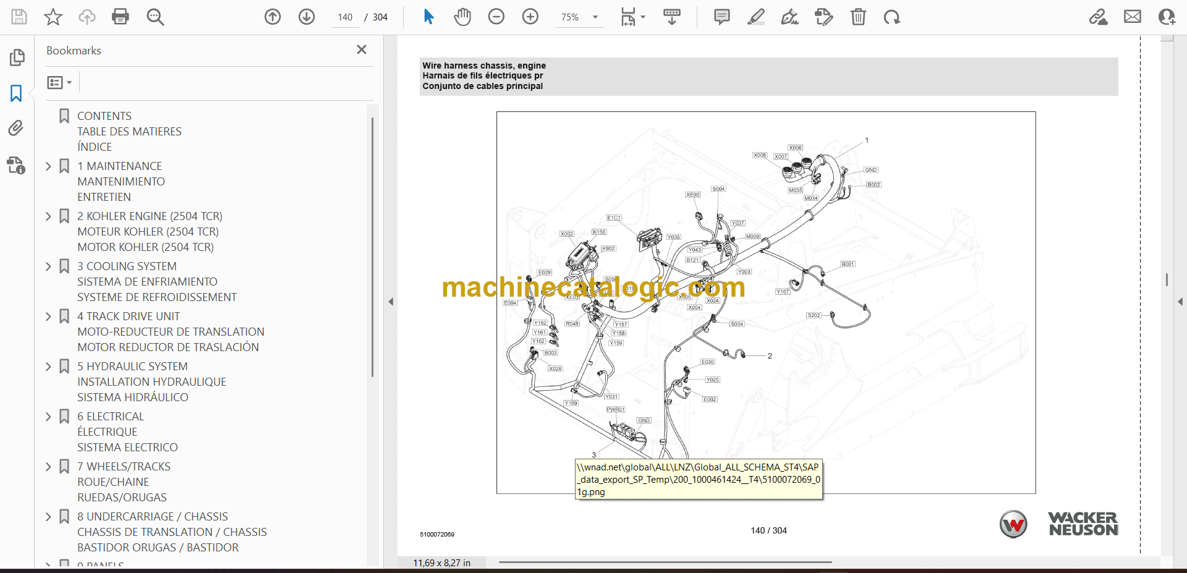Rotate the page view
Image resolution: width=1187 pixels, height=573 pixels.
pyautogui.click(x=891, y=17)
